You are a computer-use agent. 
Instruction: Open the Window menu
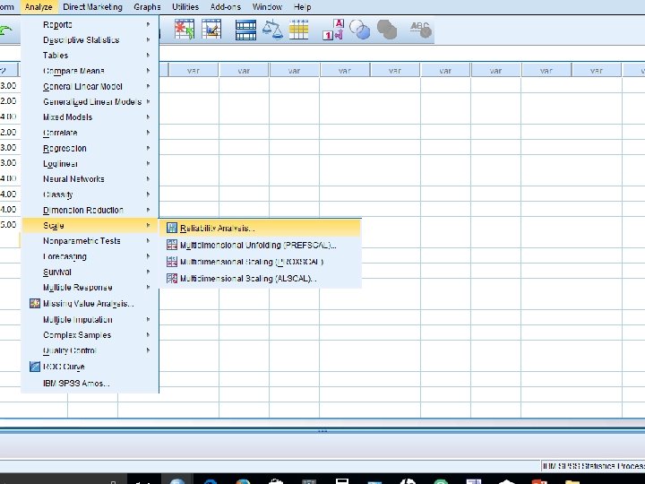click(267, 7)
